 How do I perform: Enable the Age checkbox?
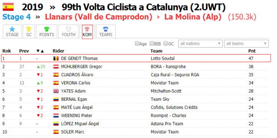(137, 43)
